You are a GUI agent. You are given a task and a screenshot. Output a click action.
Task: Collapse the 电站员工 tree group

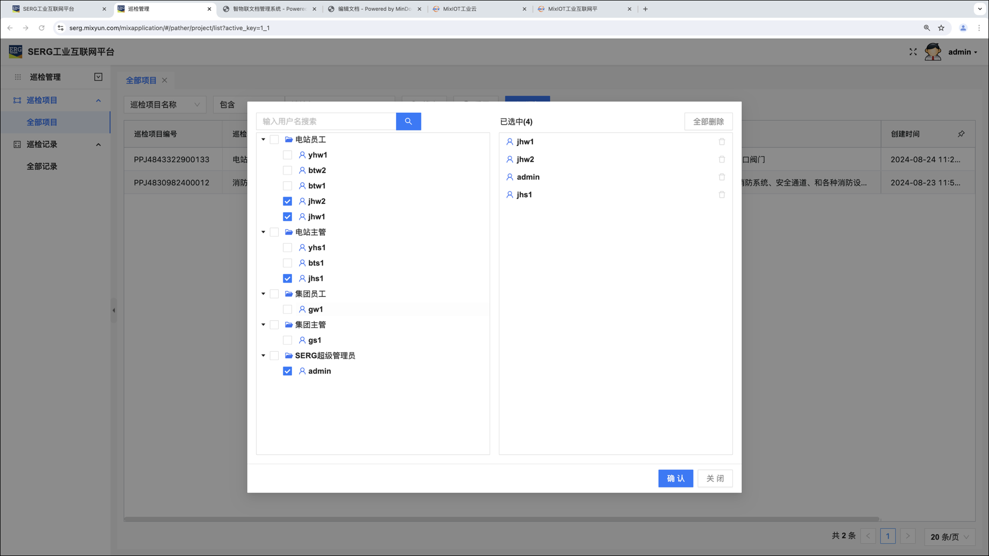tap(263, 140)
